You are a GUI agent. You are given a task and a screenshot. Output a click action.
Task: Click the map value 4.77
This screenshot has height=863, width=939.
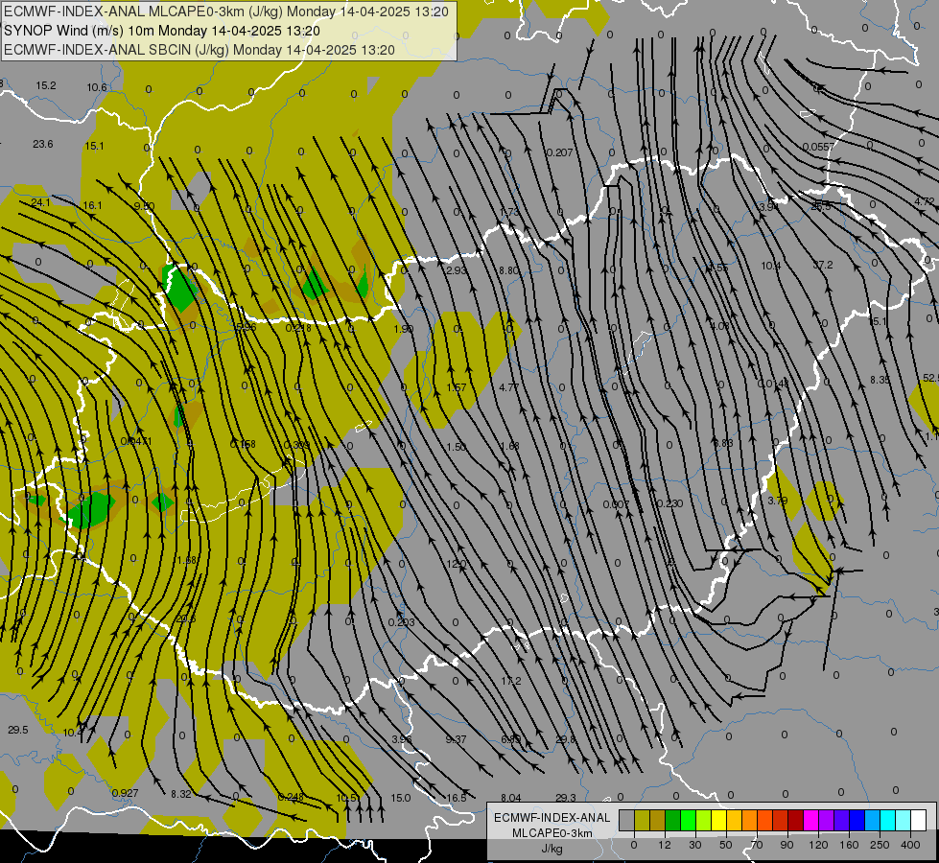click(508, 387)
